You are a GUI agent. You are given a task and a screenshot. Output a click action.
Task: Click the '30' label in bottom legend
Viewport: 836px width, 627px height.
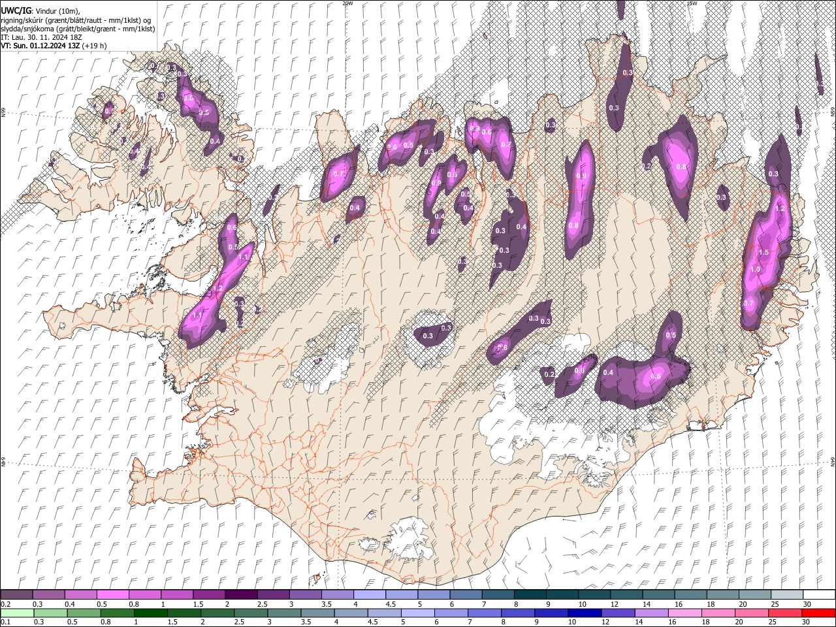pos(806,622)
